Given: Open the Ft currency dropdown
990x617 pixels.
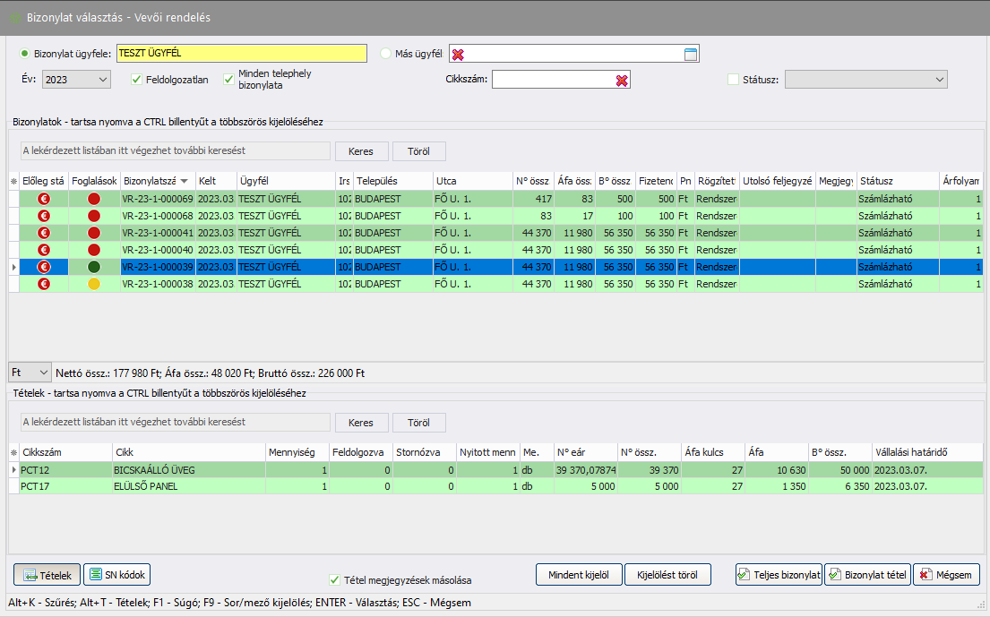Looking at the screenshot, I should (x=43, y=373).
